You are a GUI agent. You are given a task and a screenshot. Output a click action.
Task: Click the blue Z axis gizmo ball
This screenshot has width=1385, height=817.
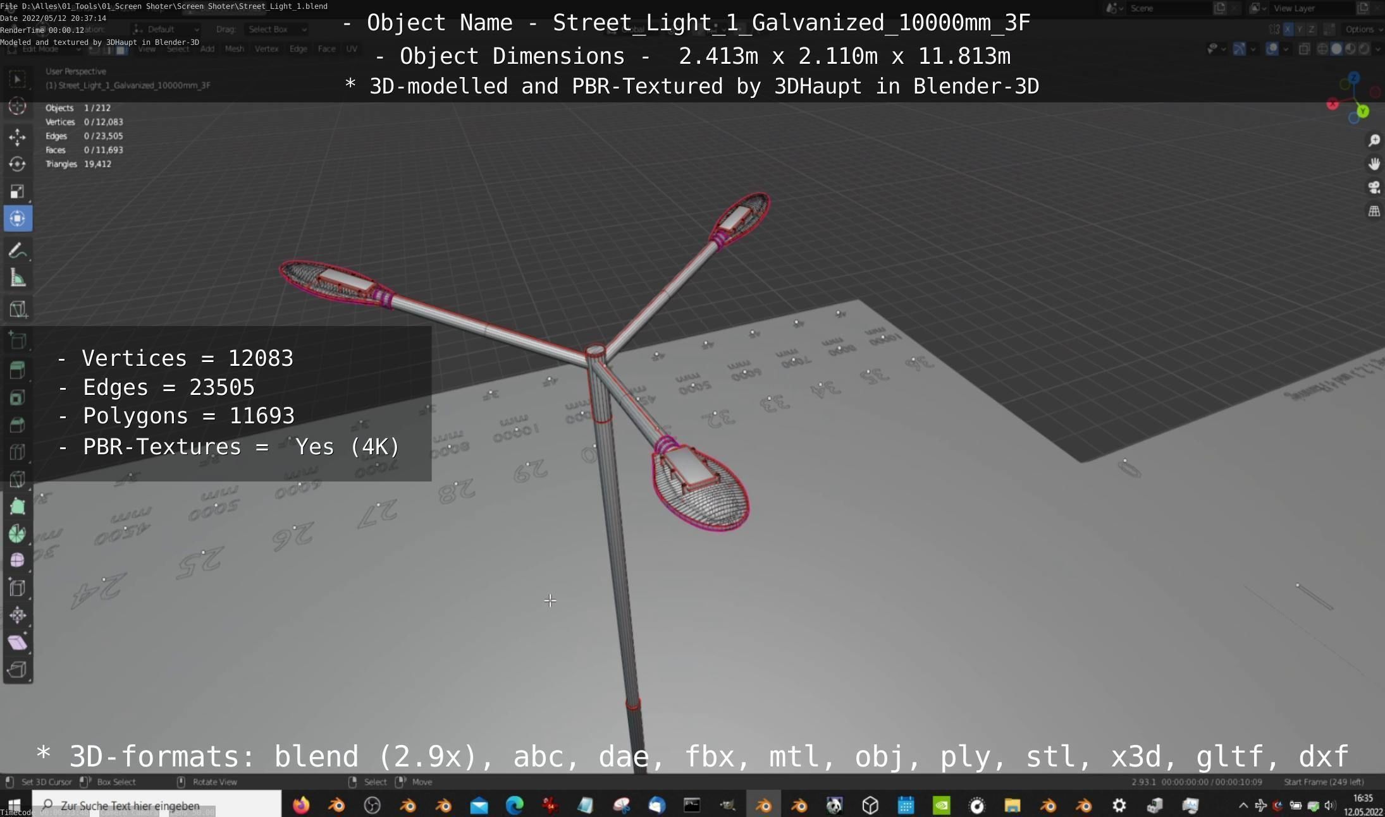pos(1353,78)
